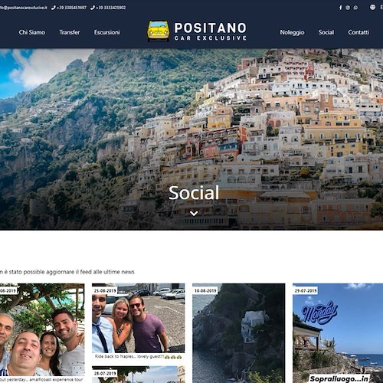This screenshot has height=383, width=383.
Task: Open the cliffside post dated 10-08-2019
Action: point(239,333)
